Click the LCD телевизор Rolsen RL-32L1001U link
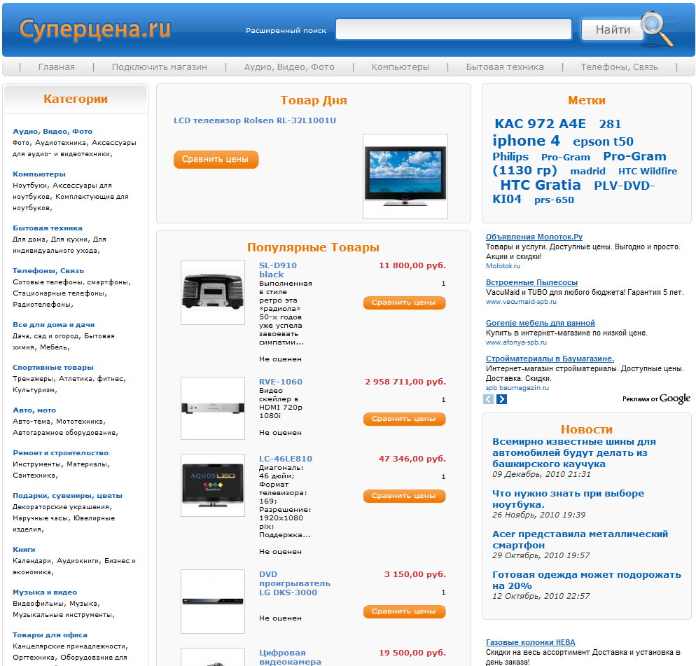 255,120
